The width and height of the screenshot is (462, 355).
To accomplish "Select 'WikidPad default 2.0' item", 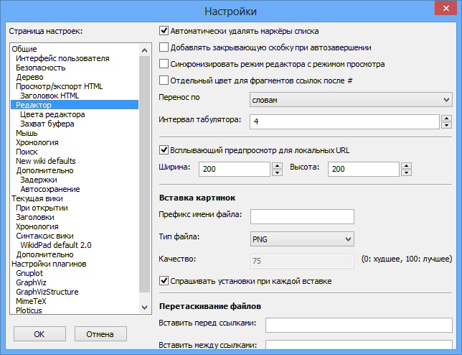I will (x=56, y=245).
